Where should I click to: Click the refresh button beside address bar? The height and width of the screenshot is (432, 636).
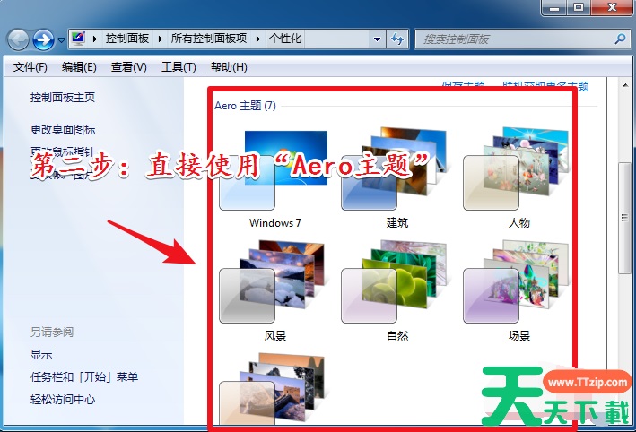coord(397,39)
